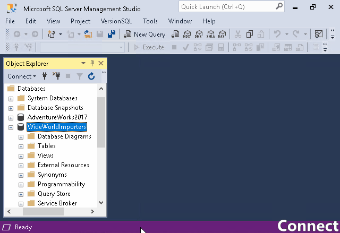Screen dimensions: 340x233
Task: Select the Database Diagrams tree item
Action: coord(64,136)
